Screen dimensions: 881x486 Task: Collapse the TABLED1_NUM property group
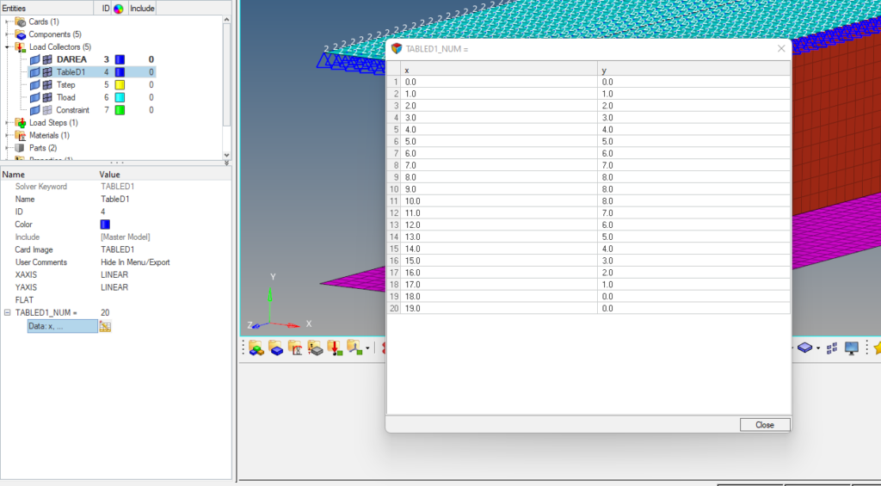tap(7, 312)
